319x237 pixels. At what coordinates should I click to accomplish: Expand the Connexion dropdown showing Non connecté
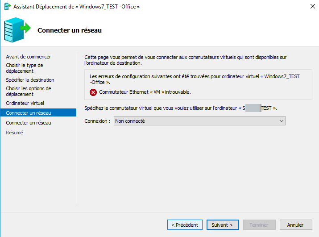point(199,121)
